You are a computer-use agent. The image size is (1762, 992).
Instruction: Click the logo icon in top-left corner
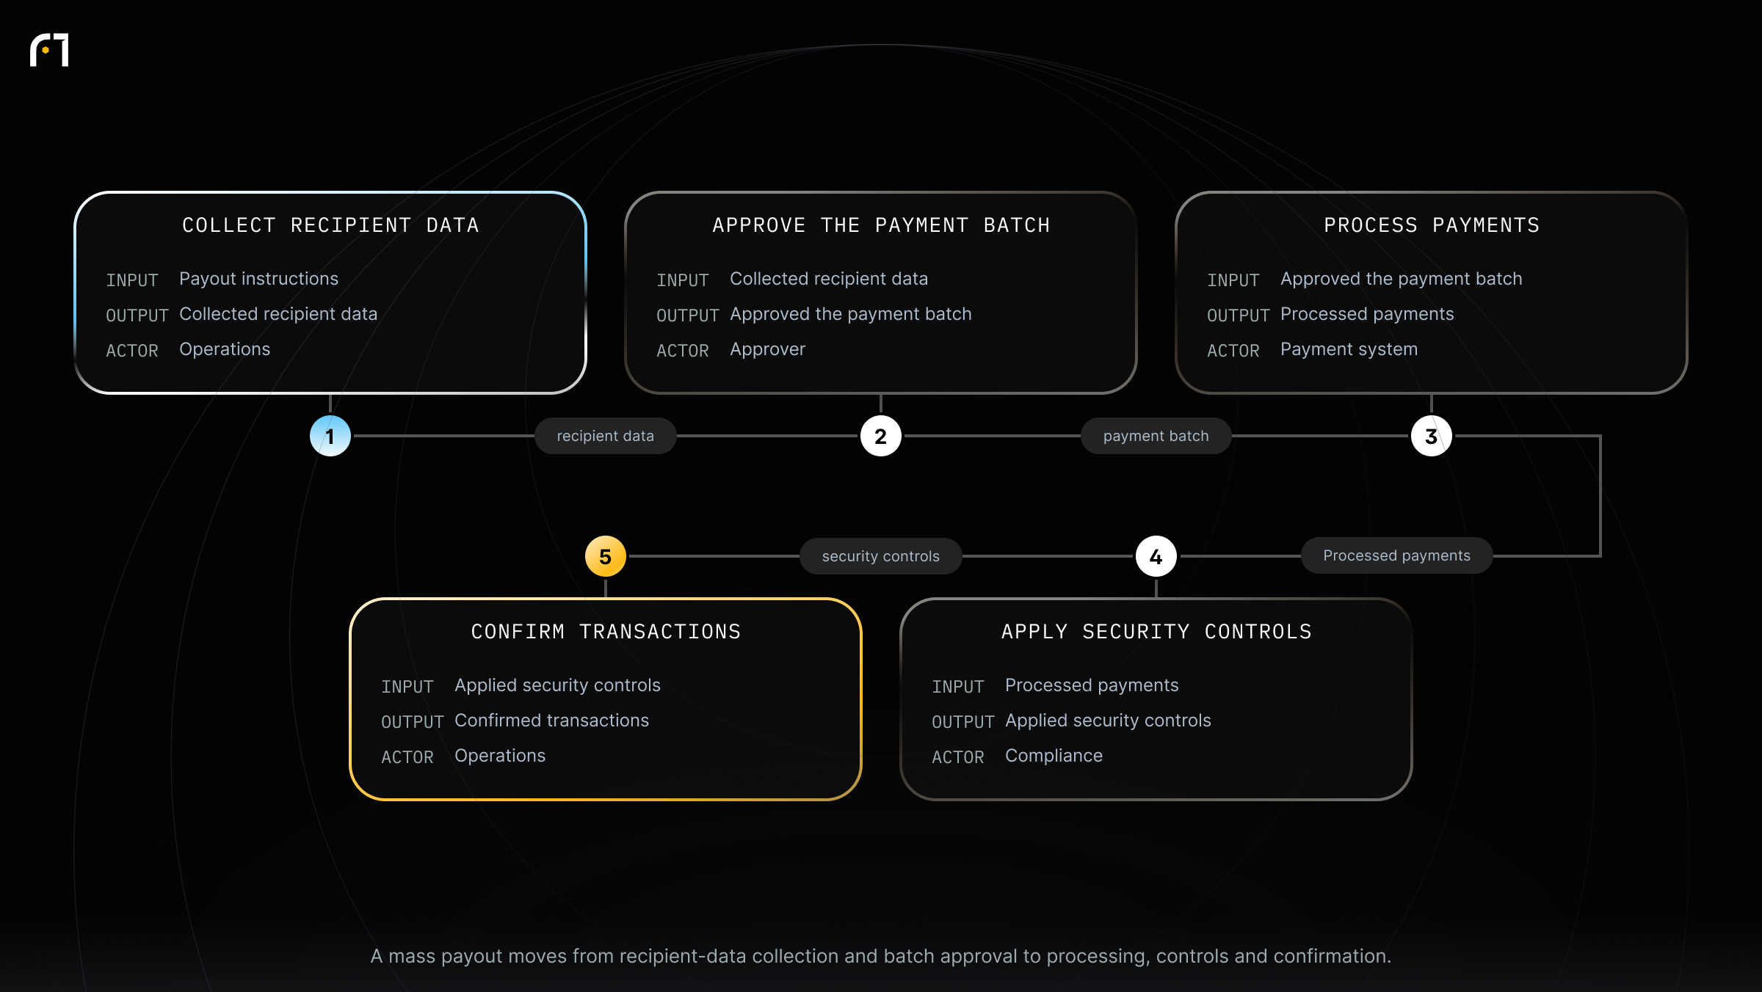point(49,50)
